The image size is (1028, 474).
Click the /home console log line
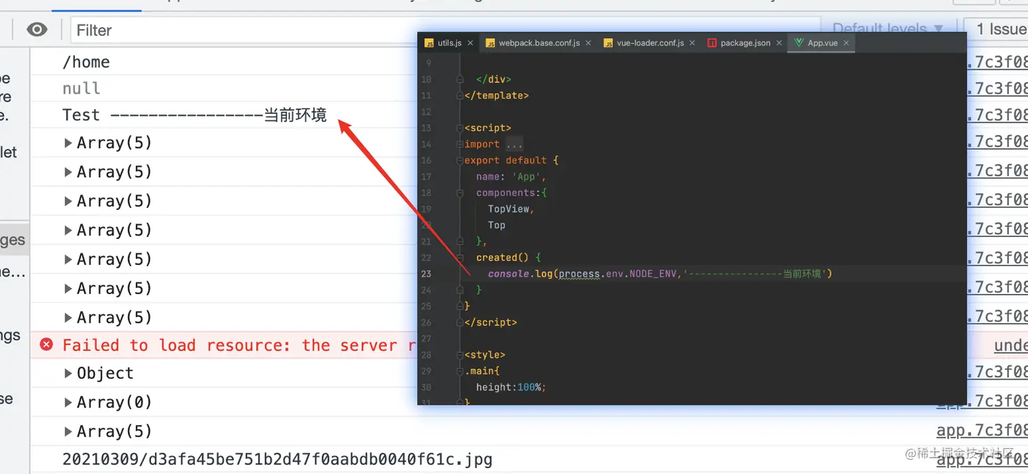coord(86,62)
